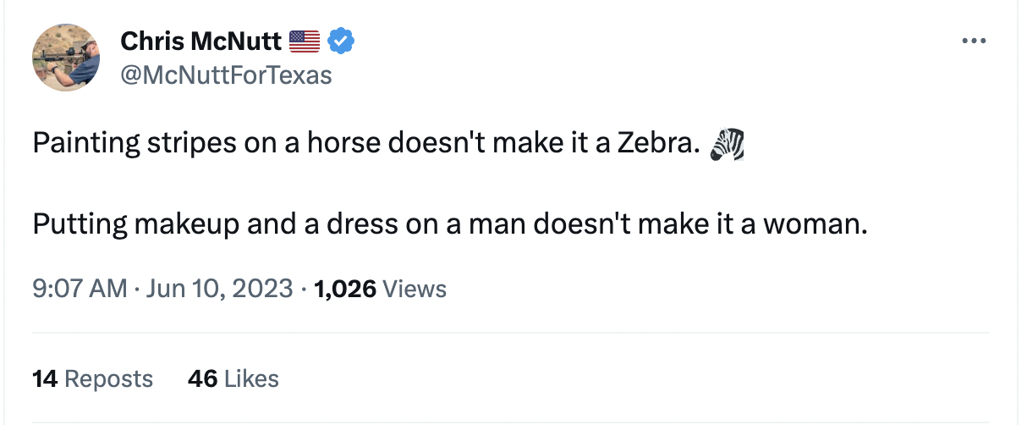The width and height of the screenshot is (1027, 425).
Task: Click the blue verified checkmark badge
Action: (340, 40)
